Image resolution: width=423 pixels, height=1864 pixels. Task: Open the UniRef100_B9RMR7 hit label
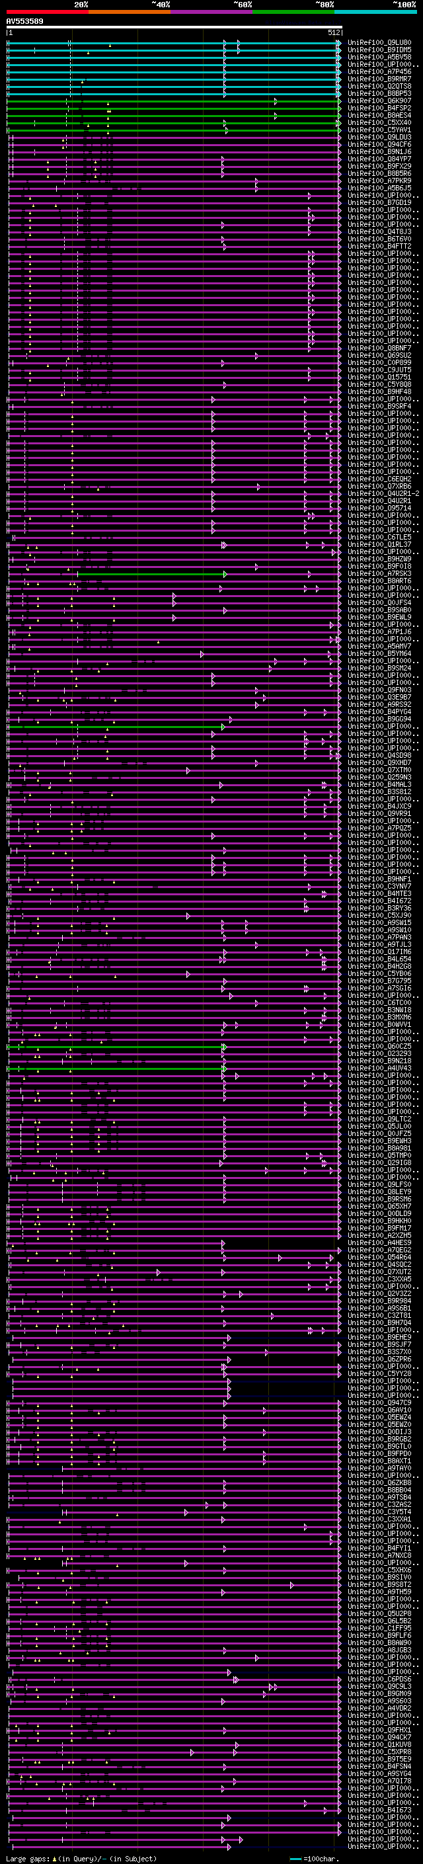pyautogui.click(x=379, y=79)
